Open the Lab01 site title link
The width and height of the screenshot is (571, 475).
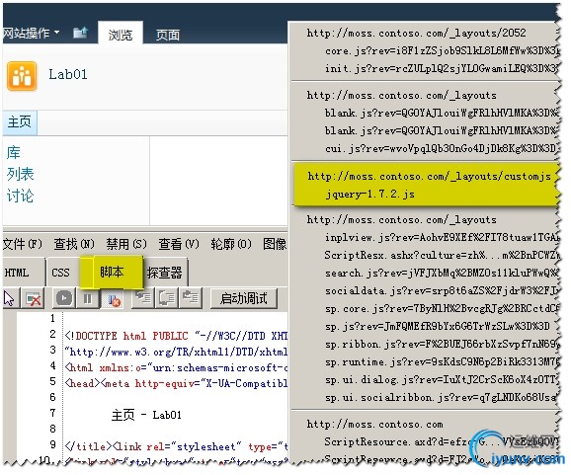(x=68, y=75)
